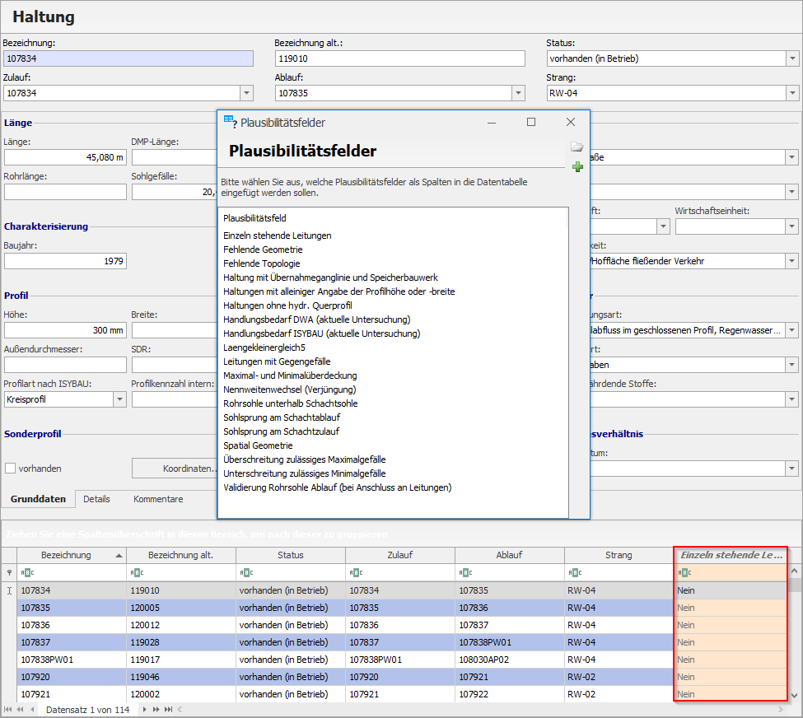This screenshot has width=803, height=718.
Task: Sort by the Bezeichnung alt. column header
Action: [x=180, y=555]
